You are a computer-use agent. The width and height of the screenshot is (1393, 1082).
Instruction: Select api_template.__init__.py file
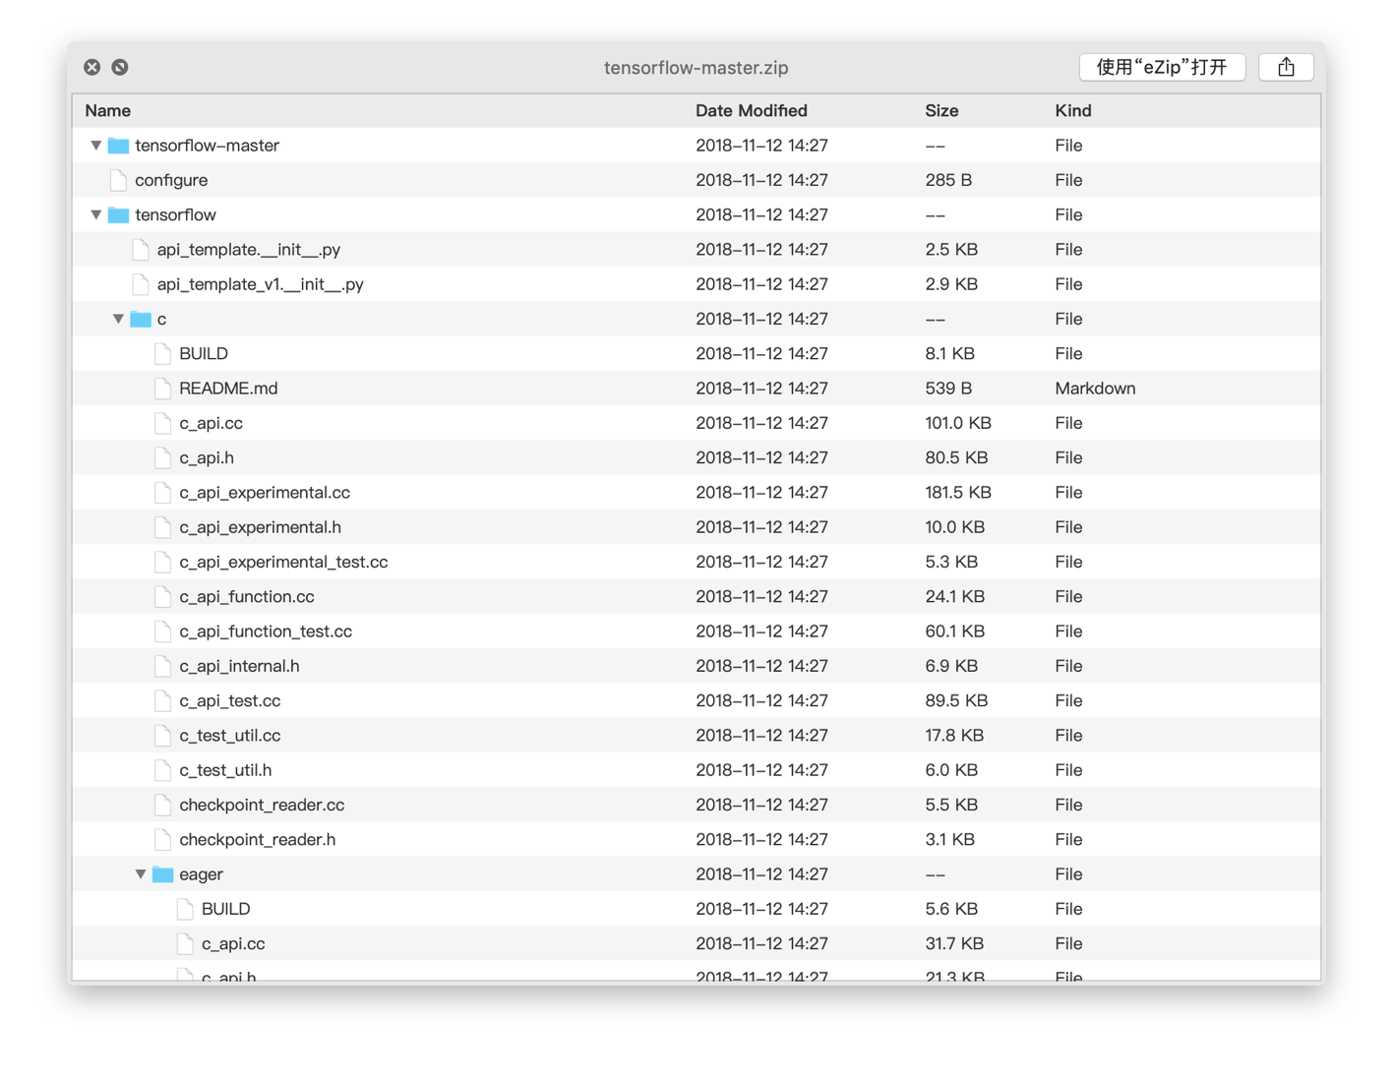[x=249, y=250]
